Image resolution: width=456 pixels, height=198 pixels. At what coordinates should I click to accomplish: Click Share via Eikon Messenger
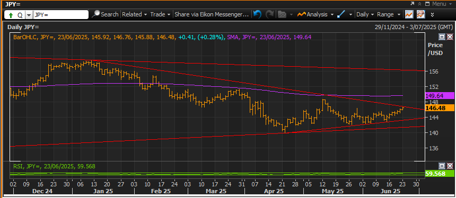pos(212,14)
